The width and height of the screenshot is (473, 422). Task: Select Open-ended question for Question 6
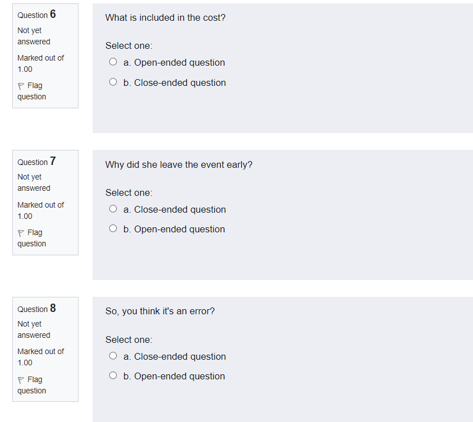[113, 61]
